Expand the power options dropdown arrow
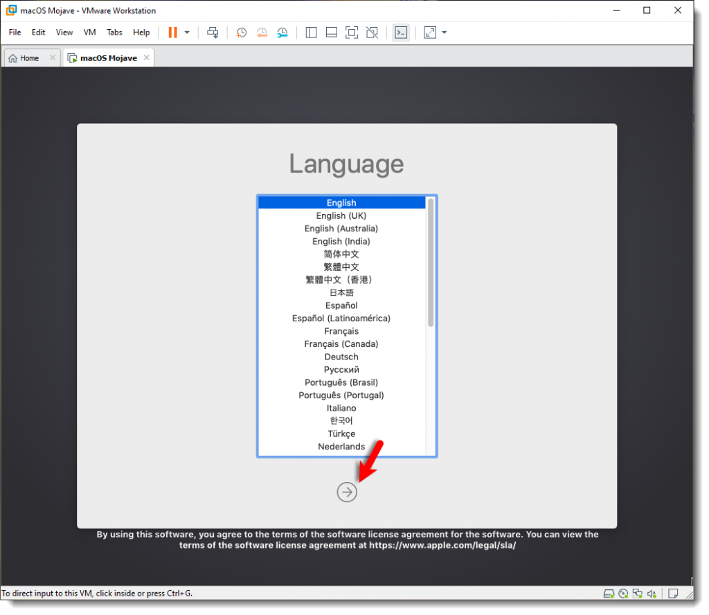This screenshot has height=615, width=709. pyautogui.click(x=187, y=33)
